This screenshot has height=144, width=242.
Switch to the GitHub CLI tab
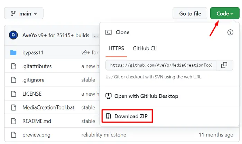click(x=145, y=48)
